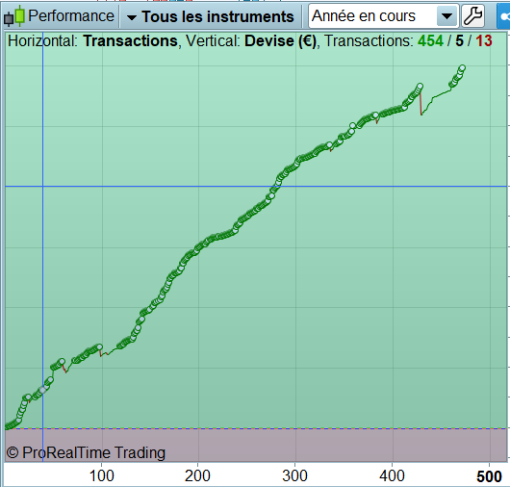
Task: Click the 400 tick on the horizontal axis
Action: coord(392,476)
